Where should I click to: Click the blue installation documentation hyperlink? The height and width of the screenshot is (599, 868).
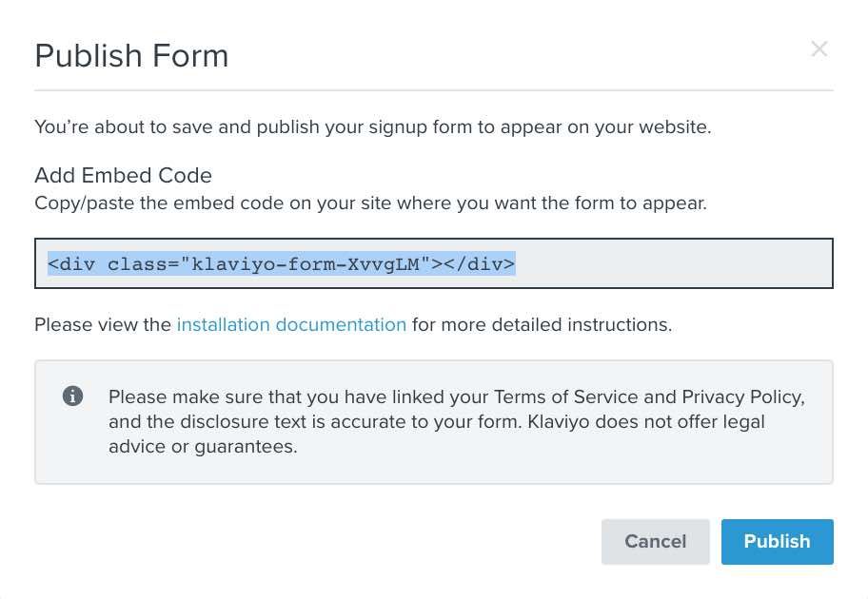[x=291, y=324]
